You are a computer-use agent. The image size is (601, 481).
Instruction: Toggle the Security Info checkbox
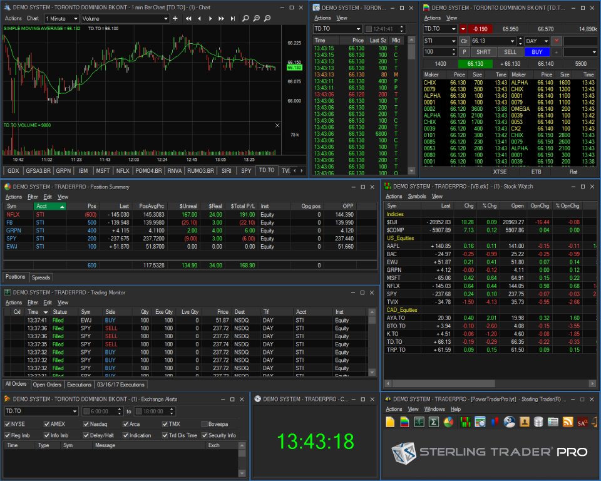[204, 435]
